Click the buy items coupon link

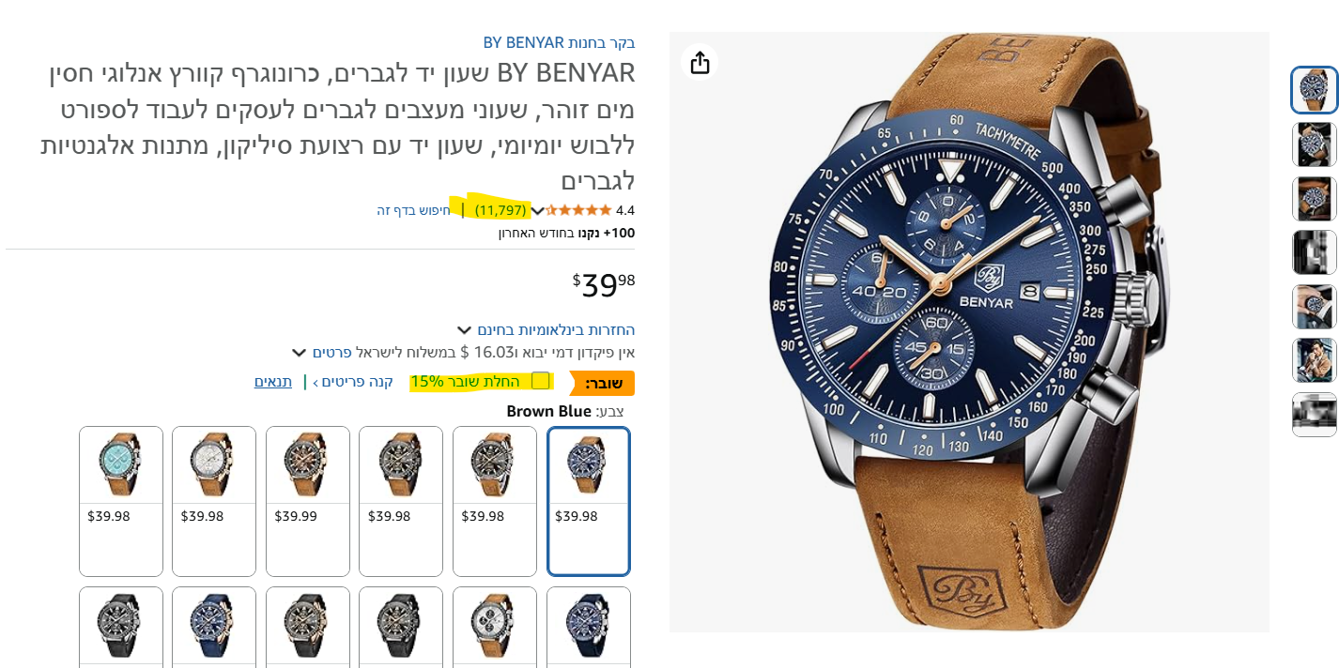coord(353,381)
